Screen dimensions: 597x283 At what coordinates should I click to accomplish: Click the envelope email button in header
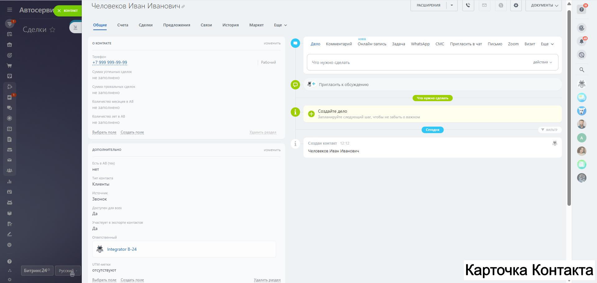coord(484,5)
